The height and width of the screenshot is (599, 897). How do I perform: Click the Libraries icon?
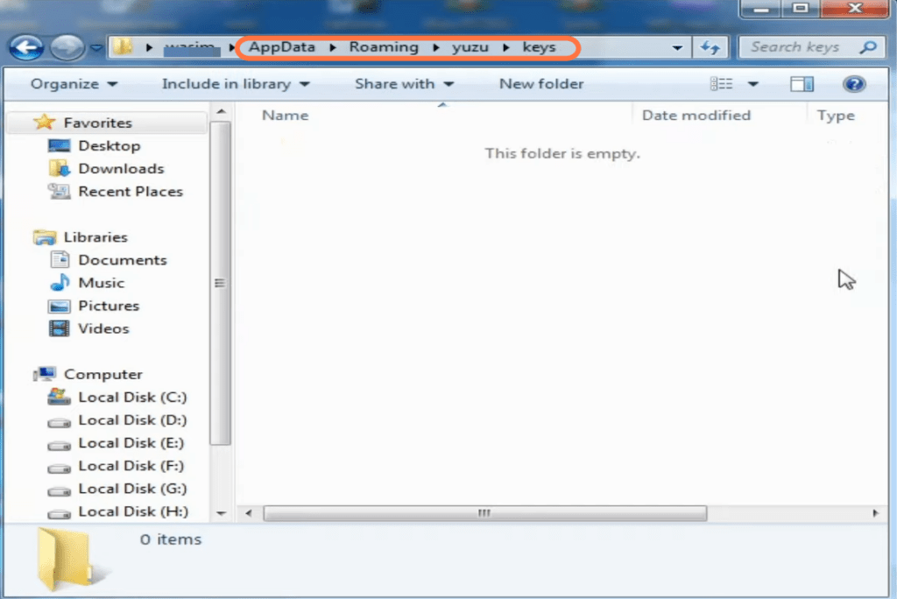point(44,236)
